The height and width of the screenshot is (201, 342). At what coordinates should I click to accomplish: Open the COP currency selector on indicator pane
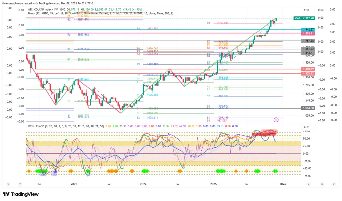click(307, 127)
